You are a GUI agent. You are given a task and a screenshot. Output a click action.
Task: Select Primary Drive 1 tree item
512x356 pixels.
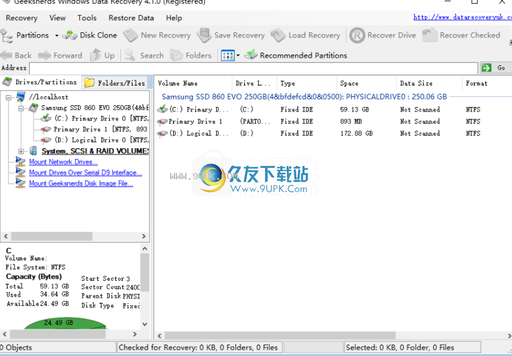(101, 129)
